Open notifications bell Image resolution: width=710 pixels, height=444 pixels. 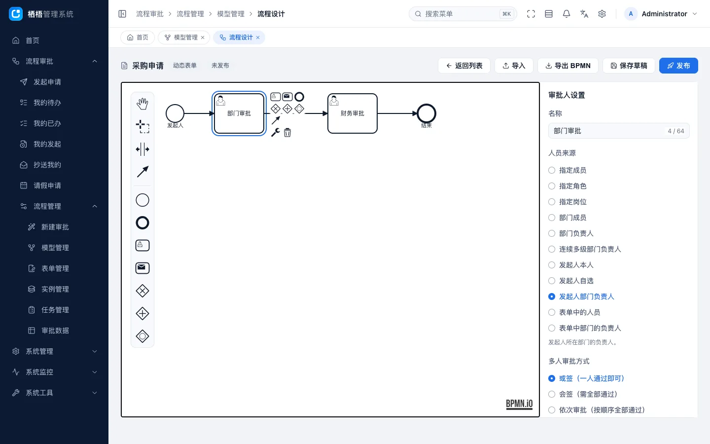[x=567, y=14]
